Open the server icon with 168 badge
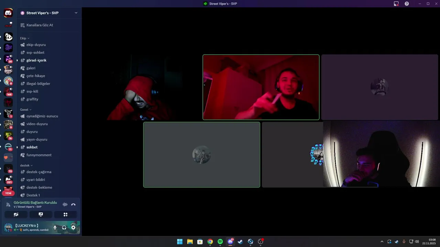Viewport: 440px width, 247px height. coord(8,92)
